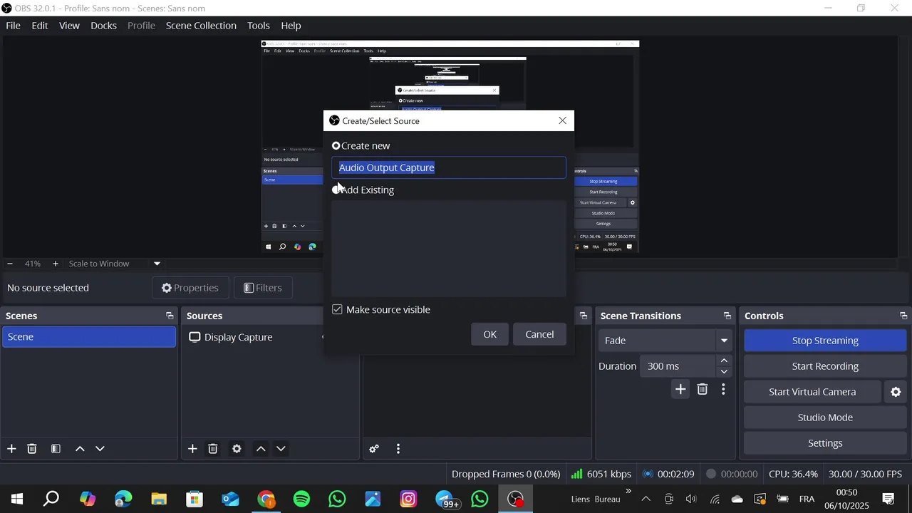Image resolution: width=912 pixels, height=513 pixels.
Task: Click the 6051 kbps status indicator
Action: (601, 474)
